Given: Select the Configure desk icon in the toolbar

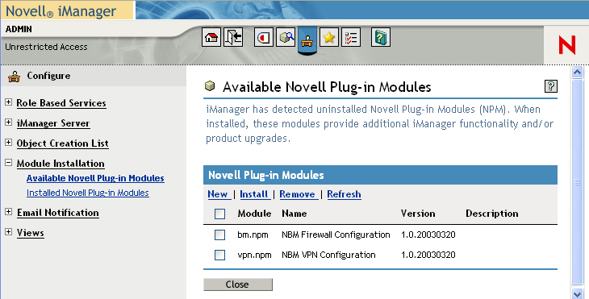Looking at the screenshot, I should coord(307,39).
